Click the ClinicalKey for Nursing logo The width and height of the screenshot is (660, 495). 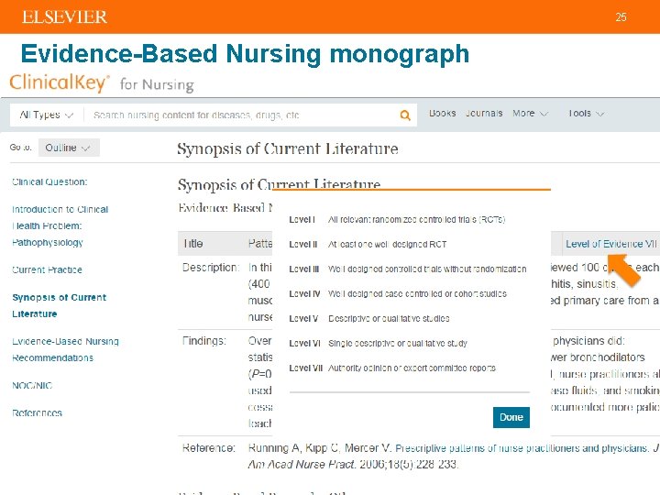click(x=101, y=83)
